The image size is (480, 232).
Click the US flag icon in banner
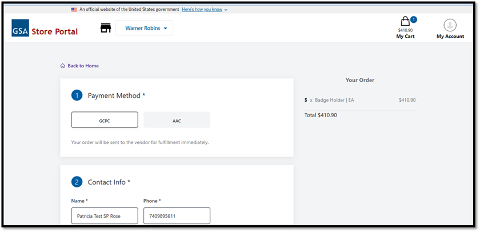(74, 10)
